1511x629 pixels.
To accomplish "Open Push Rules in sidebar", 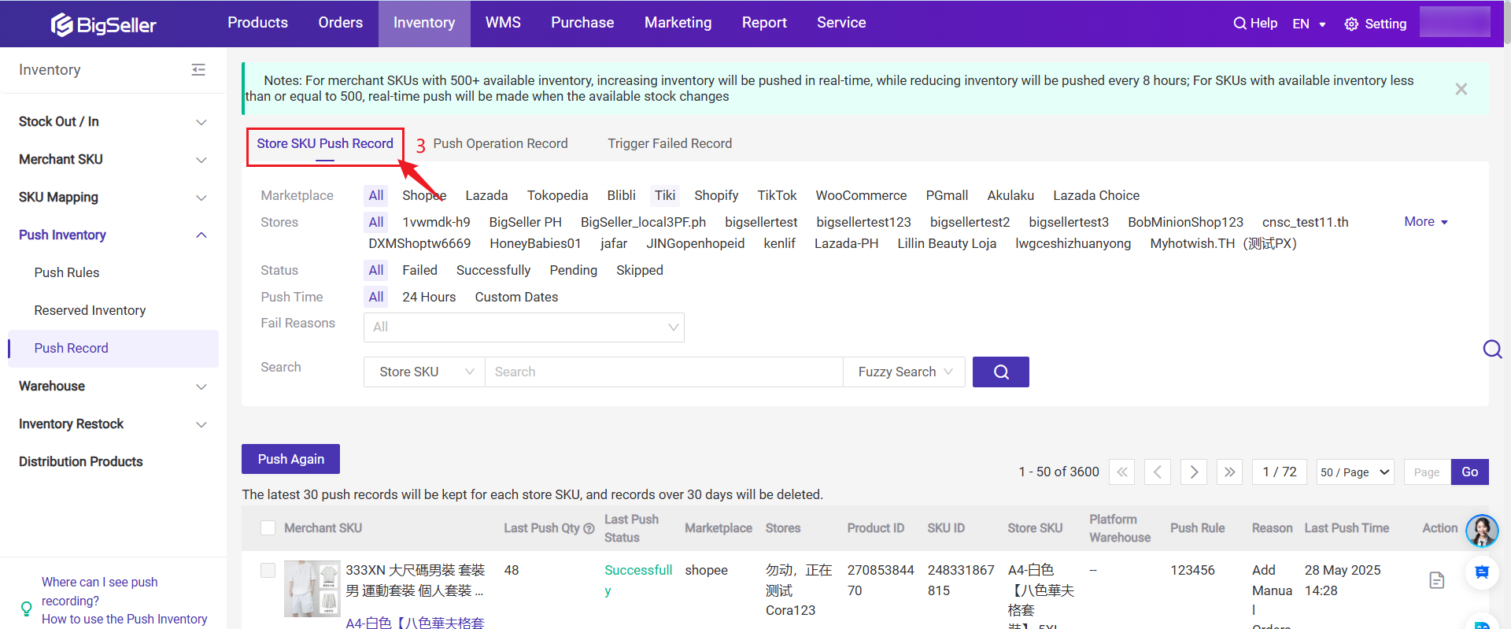I will [x=67, y=272].
